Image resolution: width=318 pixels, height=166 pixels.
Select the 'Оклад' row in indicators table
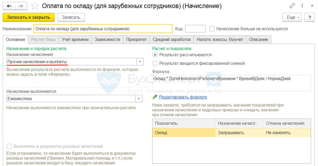coord(183,133)
